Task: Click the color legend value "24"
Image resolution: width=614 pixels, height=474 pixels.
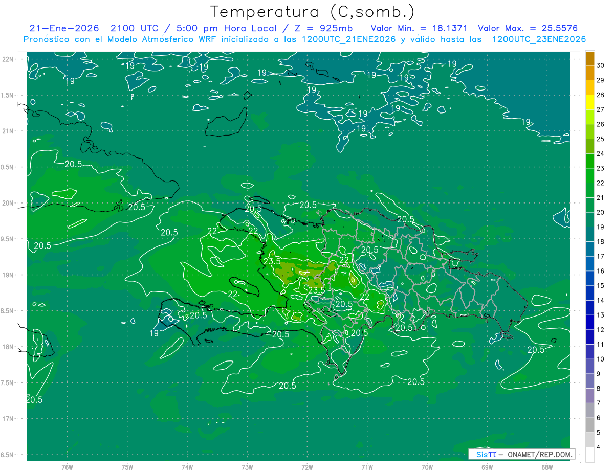Action: tap(601, 153)
